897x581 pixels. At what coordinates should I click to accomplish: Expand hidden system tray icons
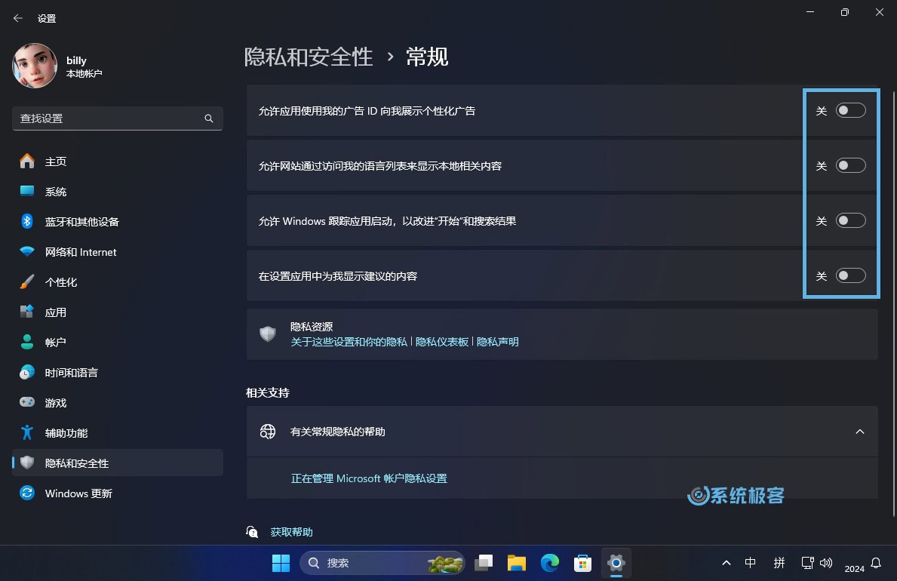(726, 562)
